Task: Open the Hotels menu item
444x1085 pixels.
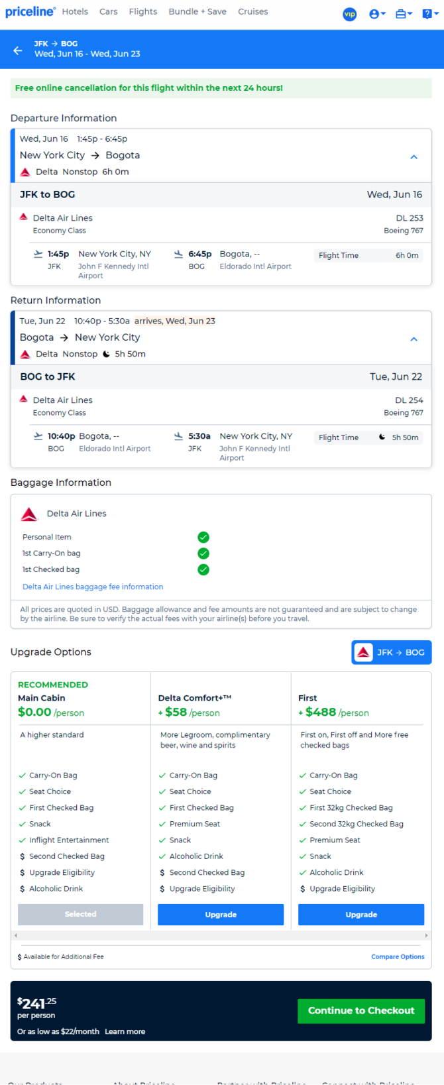Action: tap(75, 12)
